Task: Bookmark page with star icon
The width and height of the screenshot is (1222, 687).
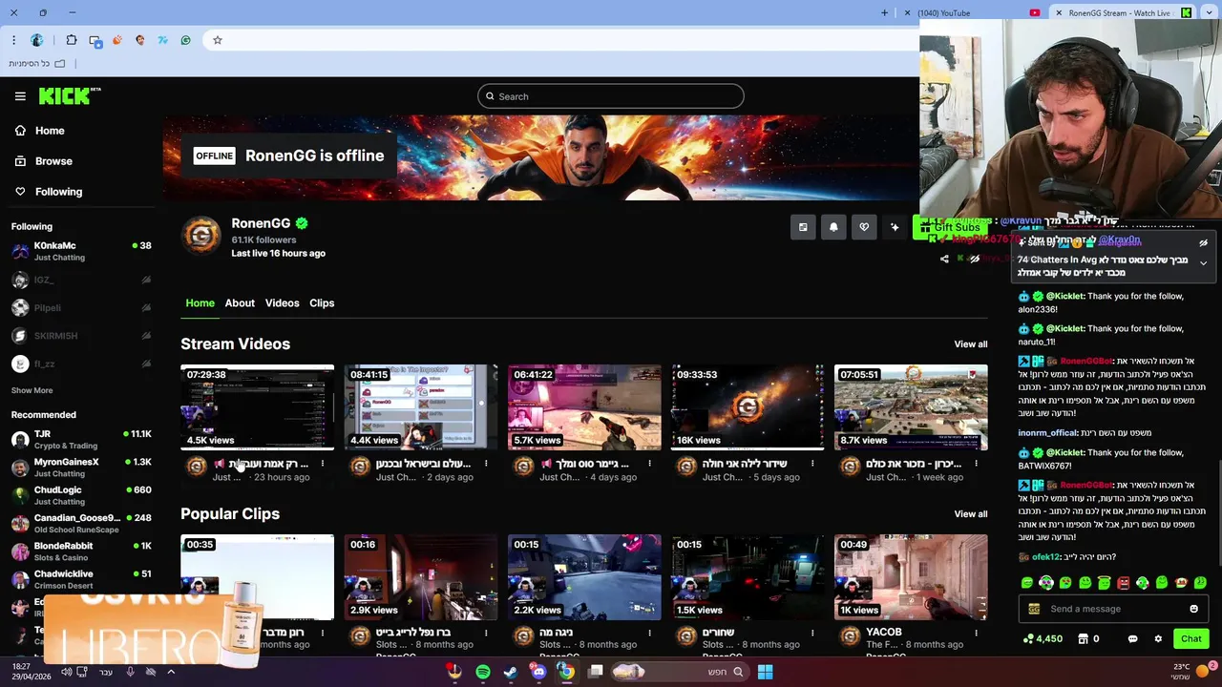Action: [218, 40]
